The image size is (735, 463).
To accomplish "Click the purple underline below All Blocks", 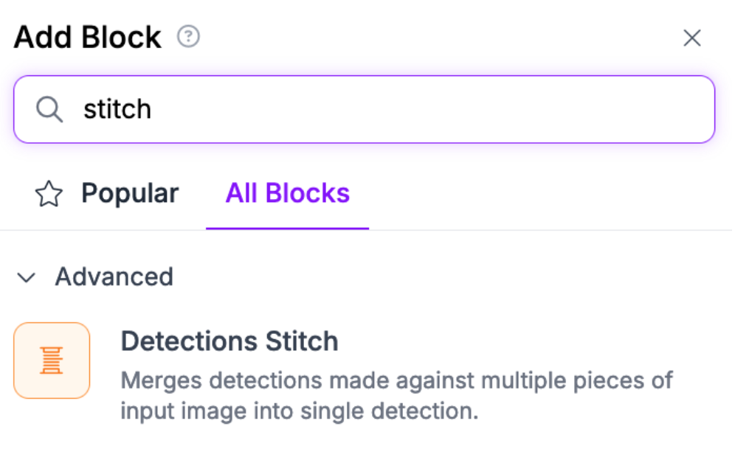I will (287, 228).
